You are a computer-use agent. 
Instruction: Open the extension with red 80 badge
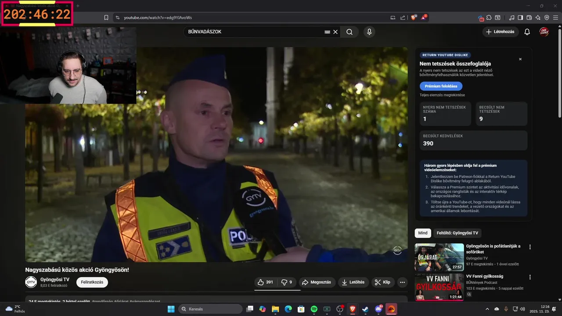pyautogui.click(x=481, y=18)
